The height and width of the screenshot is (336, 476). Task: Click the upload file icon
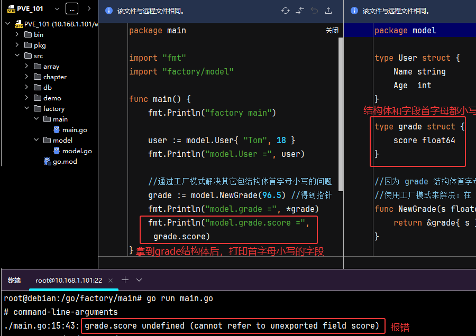328,11
